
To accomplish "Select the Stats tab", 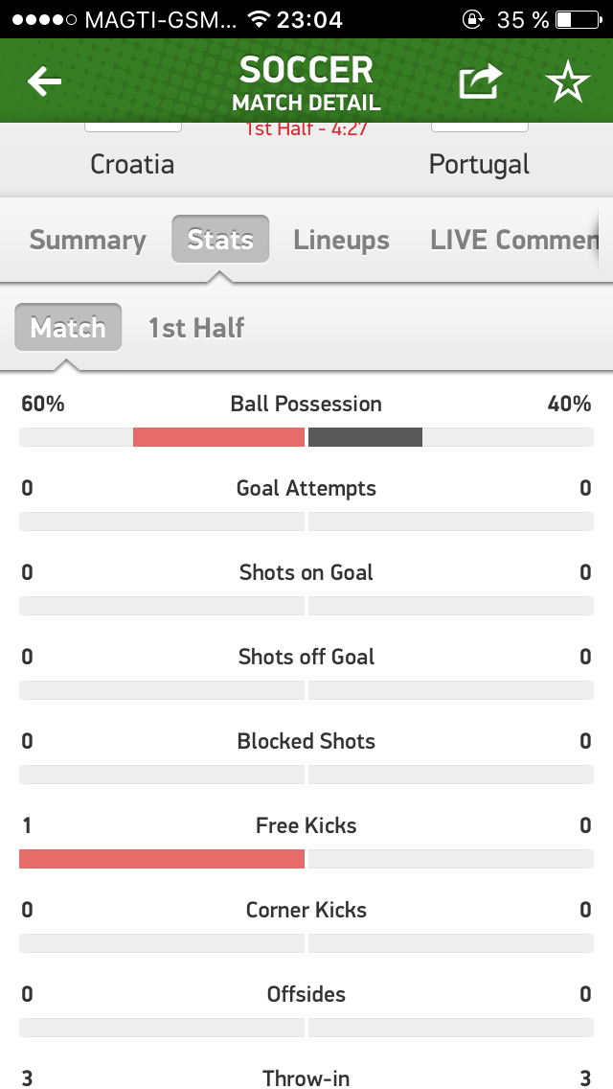I will [220, 240].
